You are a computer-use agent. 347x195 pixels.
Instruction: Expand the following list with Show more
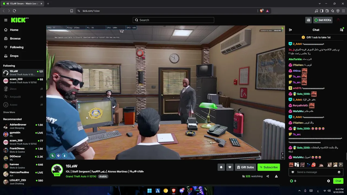[x=9, y=112]
